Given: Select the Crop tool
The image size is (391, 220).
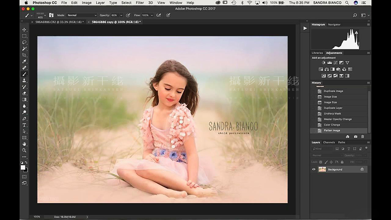Looking at the screenshot, I should (x=24, y=55).
